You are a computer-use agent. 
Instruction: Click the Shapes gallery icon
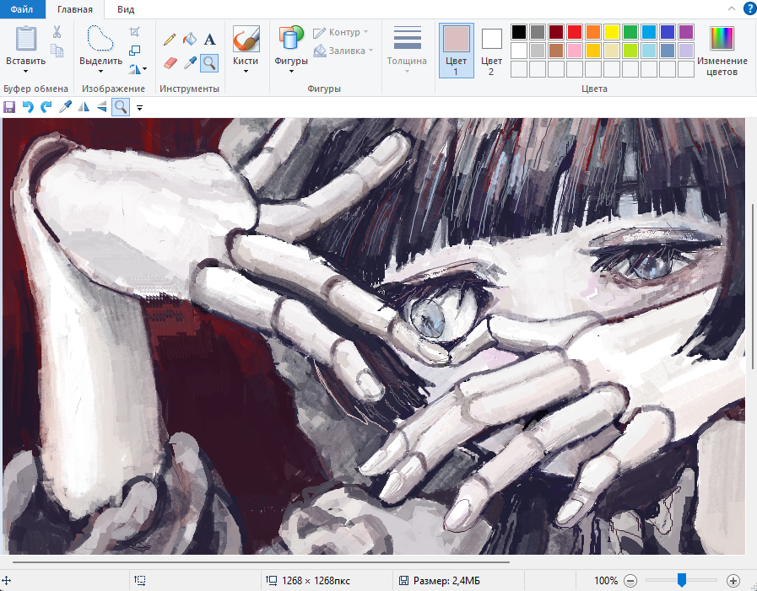coord(291,38)
